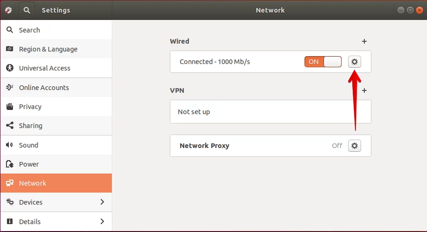Open the Region & Language panel
Image resolution: width=427 pixels, height=232 pixels.
click(x=56, y=49)
